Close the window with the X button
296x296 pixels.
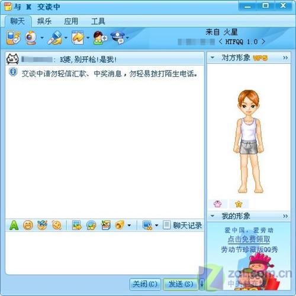point(283,6)
